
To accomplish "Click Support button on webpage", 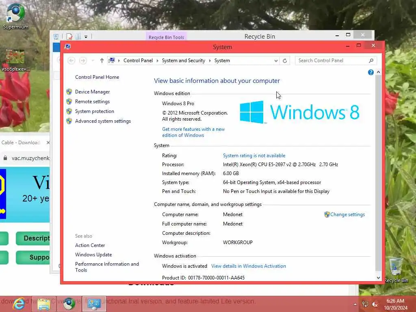I will pos(33,257).
